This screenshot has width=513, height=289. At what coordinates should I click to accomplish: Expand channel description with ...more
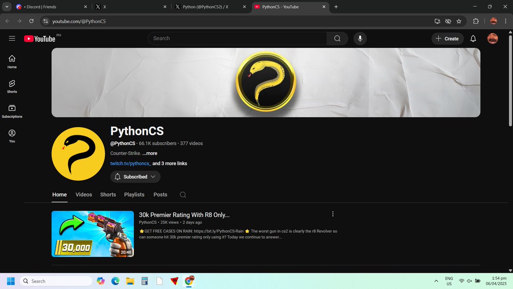click(x=150, y=153)
